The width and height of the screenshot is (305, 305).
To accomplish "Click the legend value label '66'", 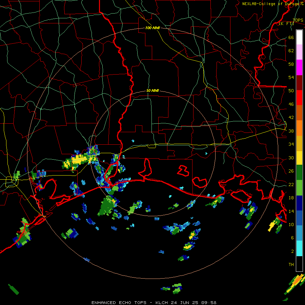I will [x=291, y=37].
